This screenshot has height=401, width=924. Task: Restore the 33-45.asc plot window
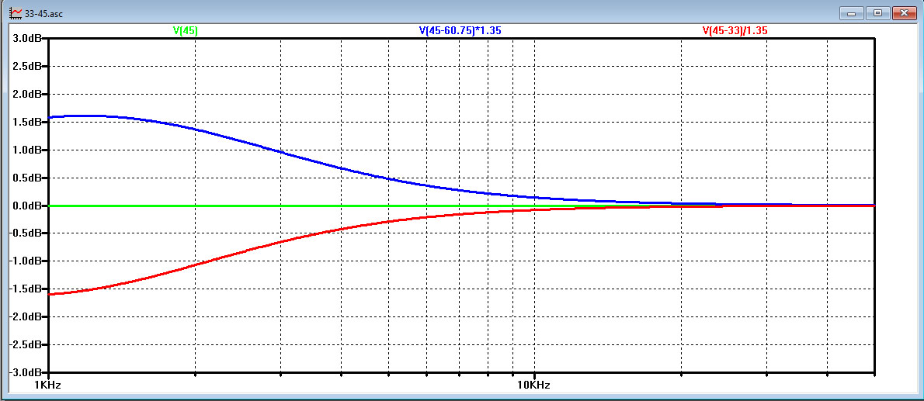pos(878,12)
